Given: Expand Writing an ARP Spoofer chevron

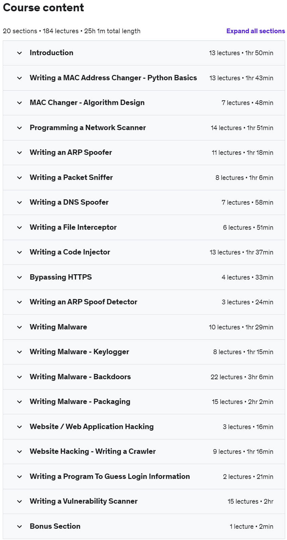Looking at the screenshot, I should tap(19, 153).
